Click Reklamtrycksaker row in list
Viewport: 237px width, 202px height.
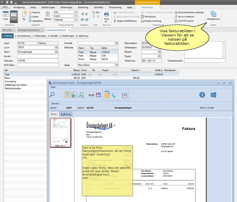click(13, 88)
